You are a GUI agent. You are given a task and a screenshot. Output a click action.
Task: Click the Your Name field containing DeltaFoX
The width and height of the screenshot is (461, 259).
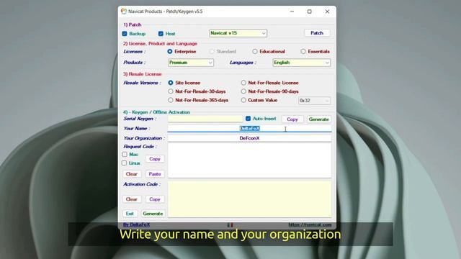(x=250, y=128)
